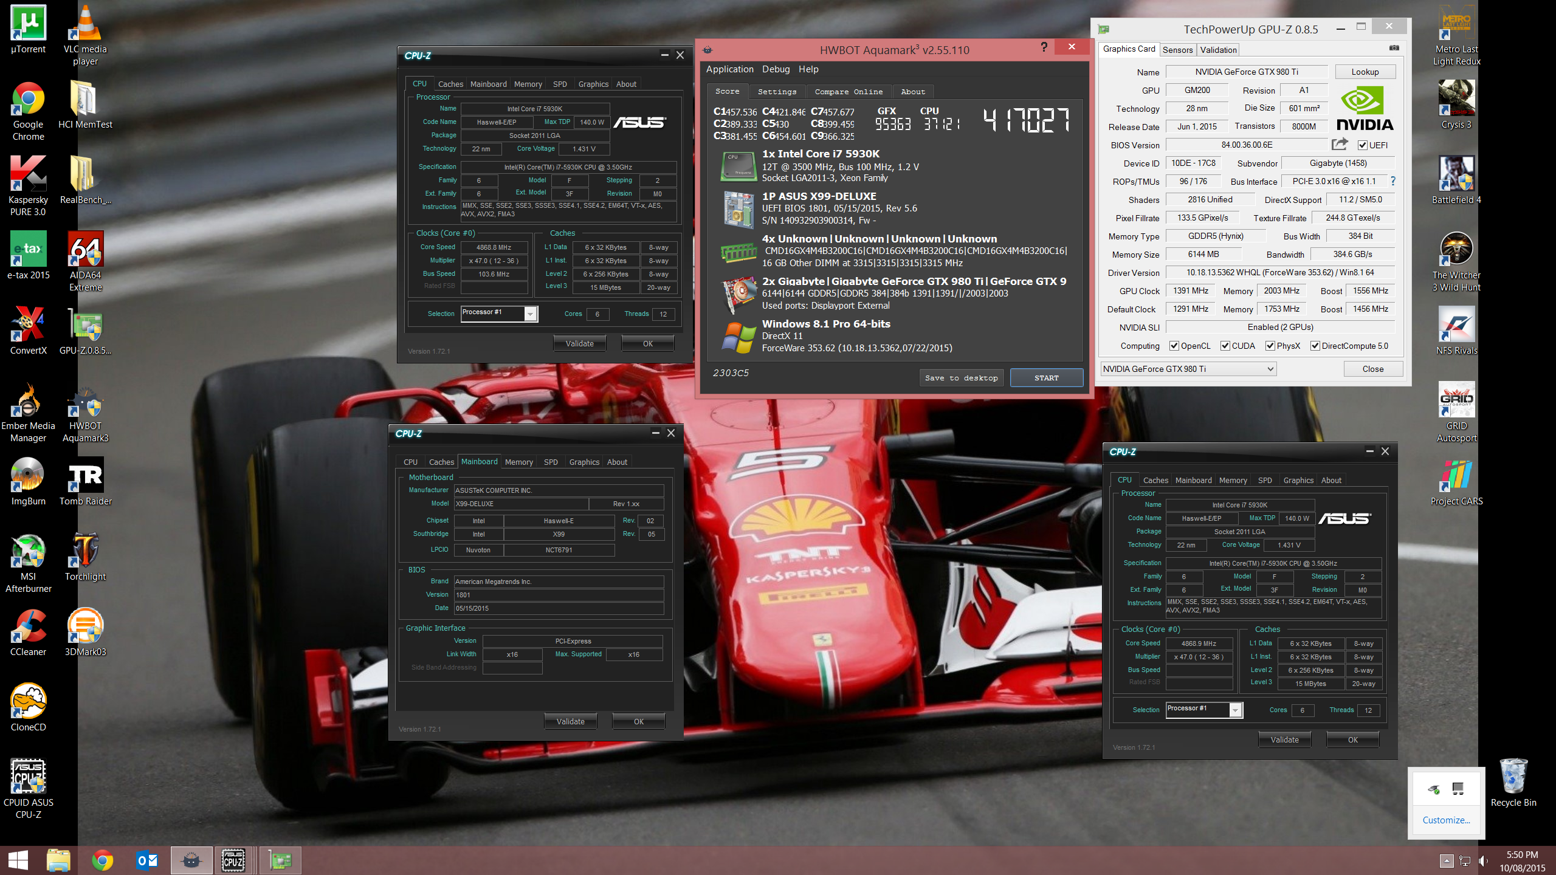Launch Torchlight from the desktop

tap(85, 557)
